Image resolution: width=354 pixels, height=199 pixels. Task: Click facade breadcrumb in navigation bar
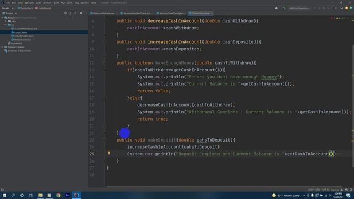pyautogui.click(x=6, y=8)
